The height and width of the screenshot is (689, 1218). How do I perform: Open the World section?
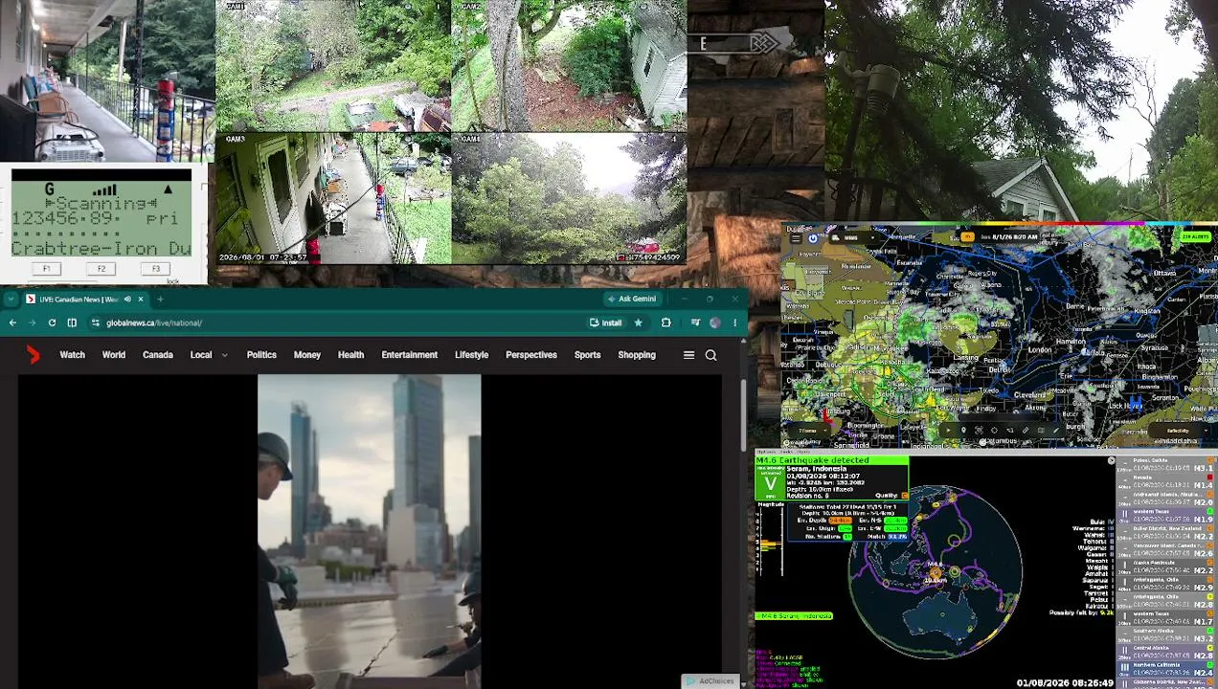point(114,355)
